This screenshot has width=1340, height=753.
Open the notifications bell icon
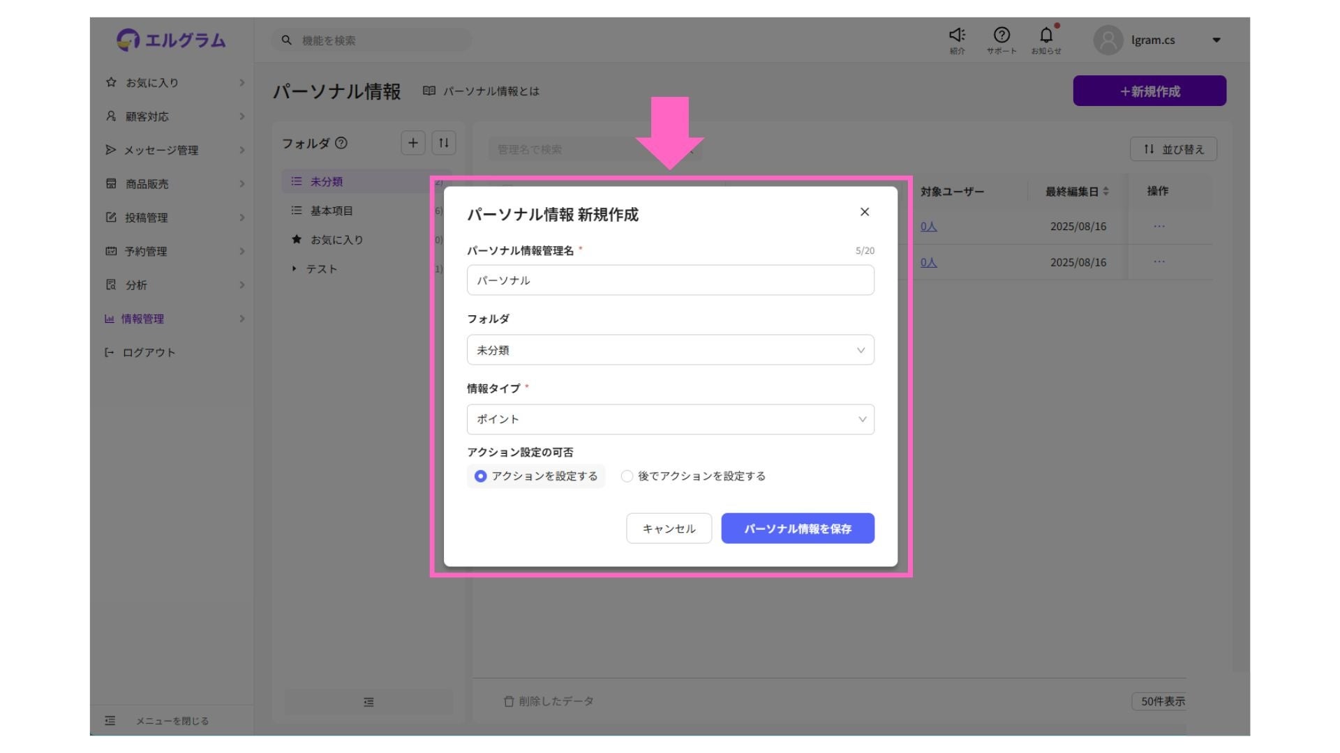pos(1045,35)
